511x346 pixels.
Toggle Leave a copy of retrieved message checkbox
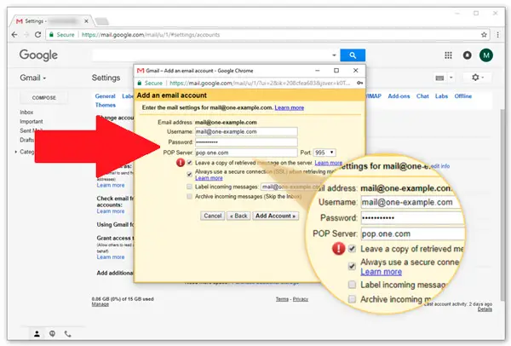(x=189, y=163)
